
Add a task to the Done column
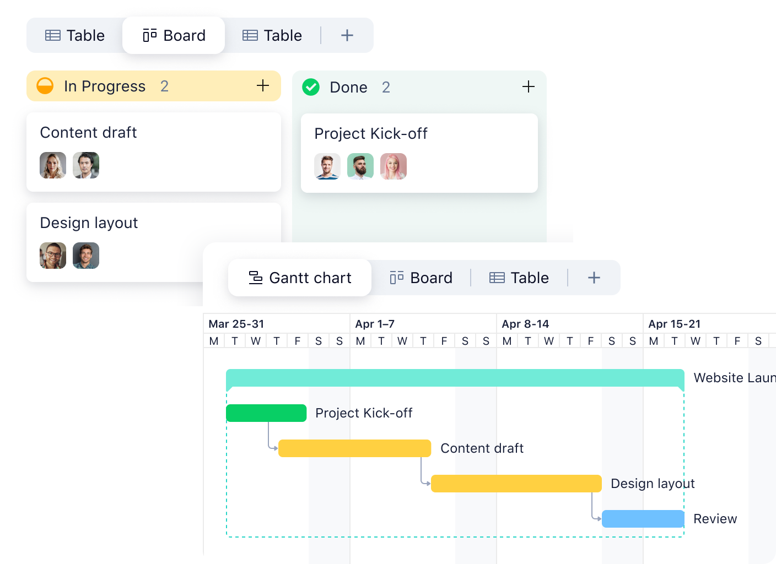coord(527,86)
